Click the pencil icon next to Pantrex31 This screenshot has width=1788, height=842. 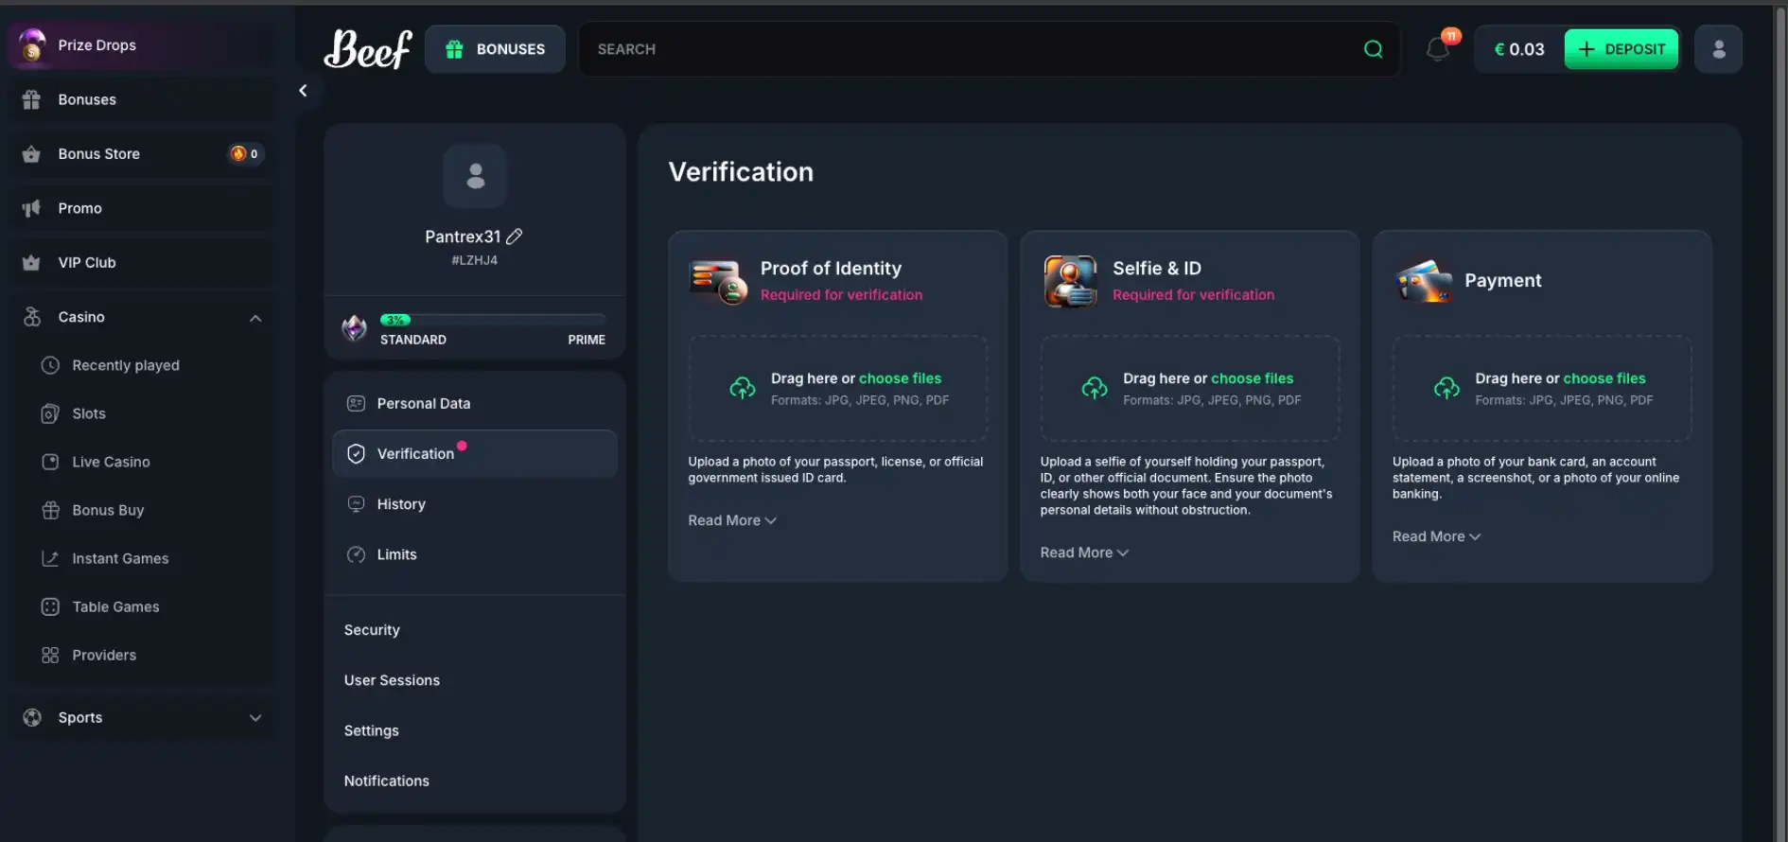click(x=515, y=237)
